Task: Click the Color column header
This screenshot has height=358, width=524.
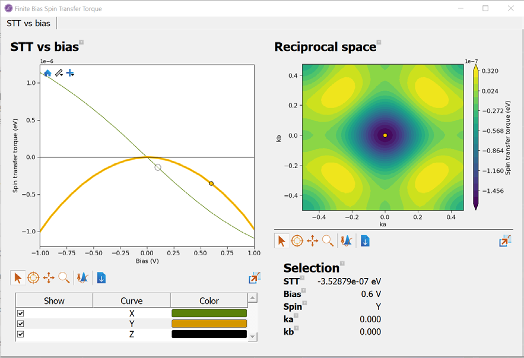Action: click(x=209, y=300)
